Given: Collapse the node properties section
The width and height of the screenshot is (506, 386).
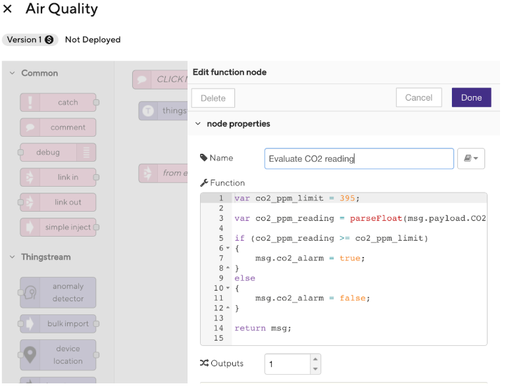Looking at the screenshot, I should tap(198, 124).
